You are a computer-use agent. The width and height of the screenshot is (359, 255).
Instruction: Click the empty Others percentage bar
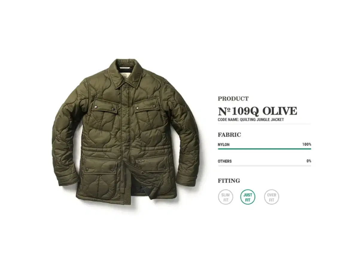[x=264, y=166]
